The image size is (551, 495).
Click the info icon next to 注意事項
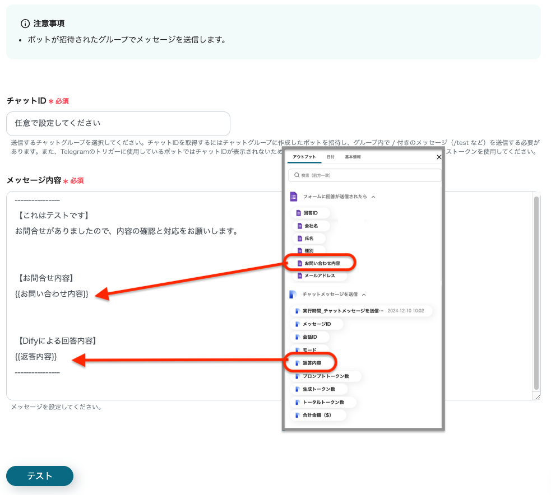(x=25, y=24)
